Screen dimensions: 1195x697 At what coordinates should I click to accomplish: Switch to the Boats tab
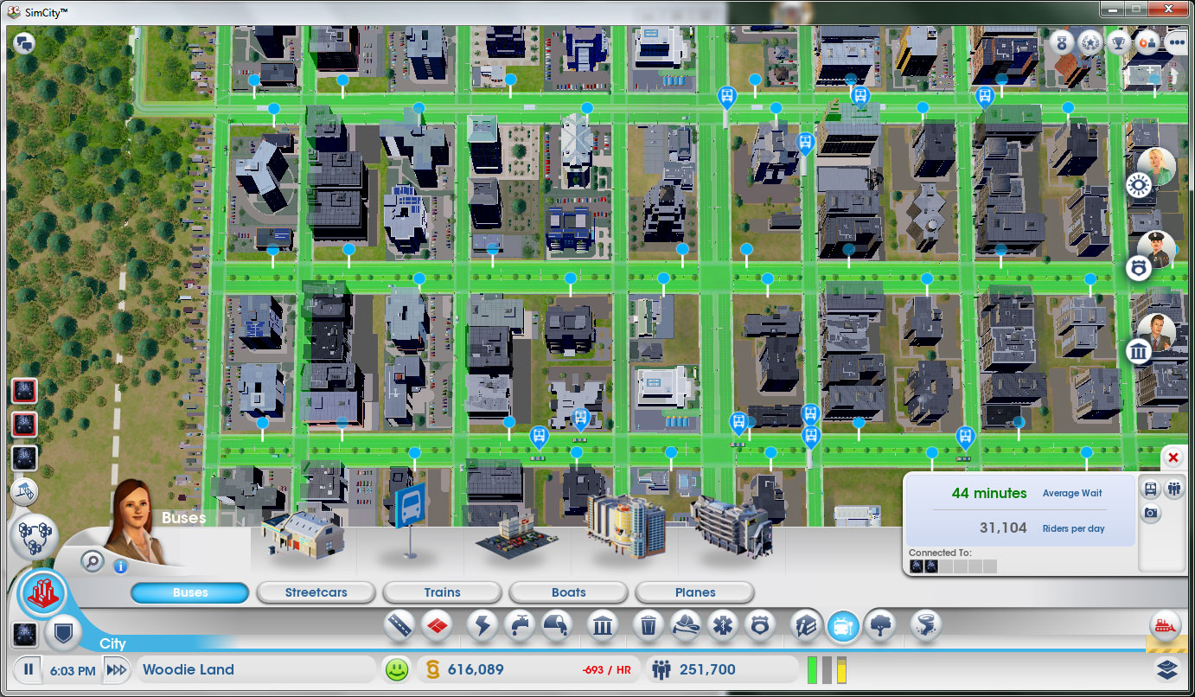pyautogui.click(x=568, y=592)
